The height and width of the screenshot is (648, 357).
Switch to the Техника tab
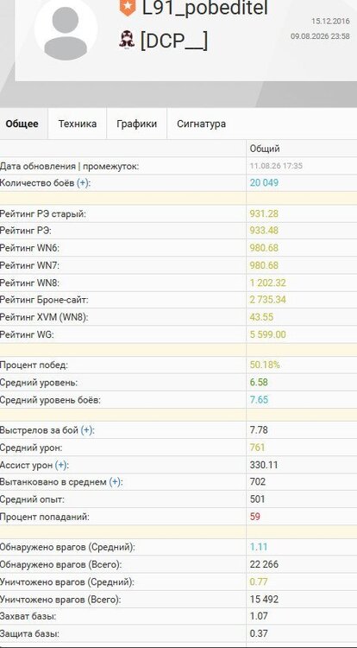(78, 124)
